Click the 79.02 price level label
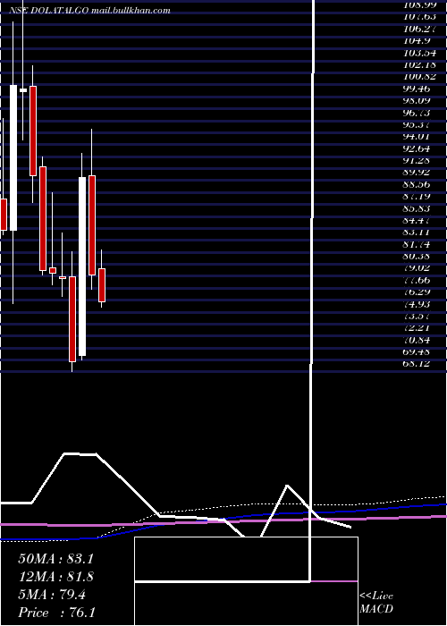This screenshot has height=626, width=447. pos(417,268)
